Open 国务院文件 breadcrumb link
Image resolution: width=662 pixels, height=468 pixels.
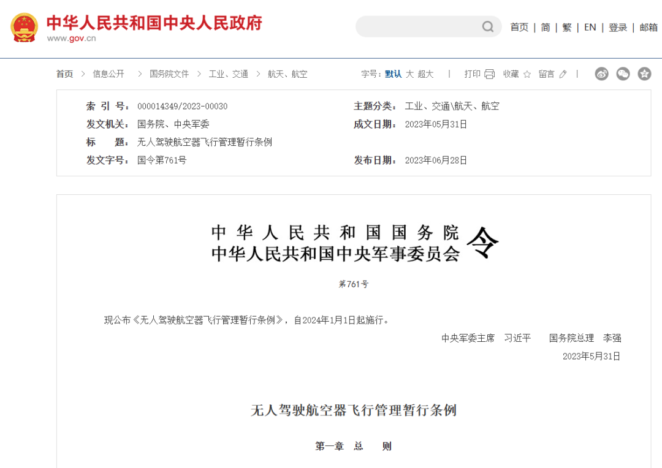tap(169, 74)
